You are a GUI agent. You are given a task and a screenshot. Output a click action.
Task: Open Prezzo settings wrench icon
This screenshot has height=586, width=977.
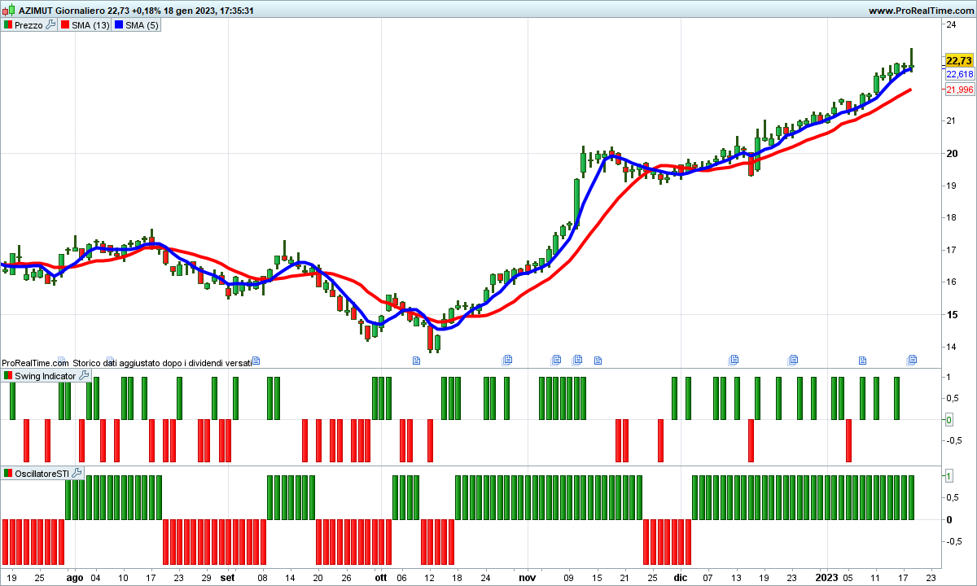[x=50, y=25]
